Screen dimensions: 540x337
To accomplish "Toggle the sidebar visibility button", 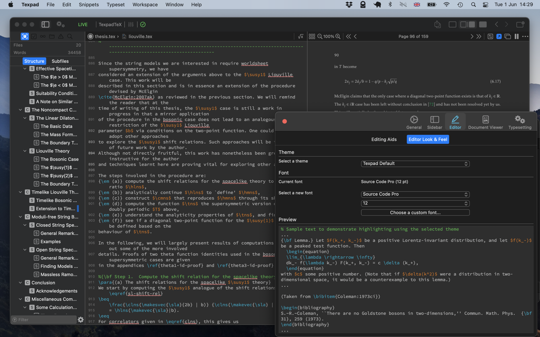I will [45, 24].
